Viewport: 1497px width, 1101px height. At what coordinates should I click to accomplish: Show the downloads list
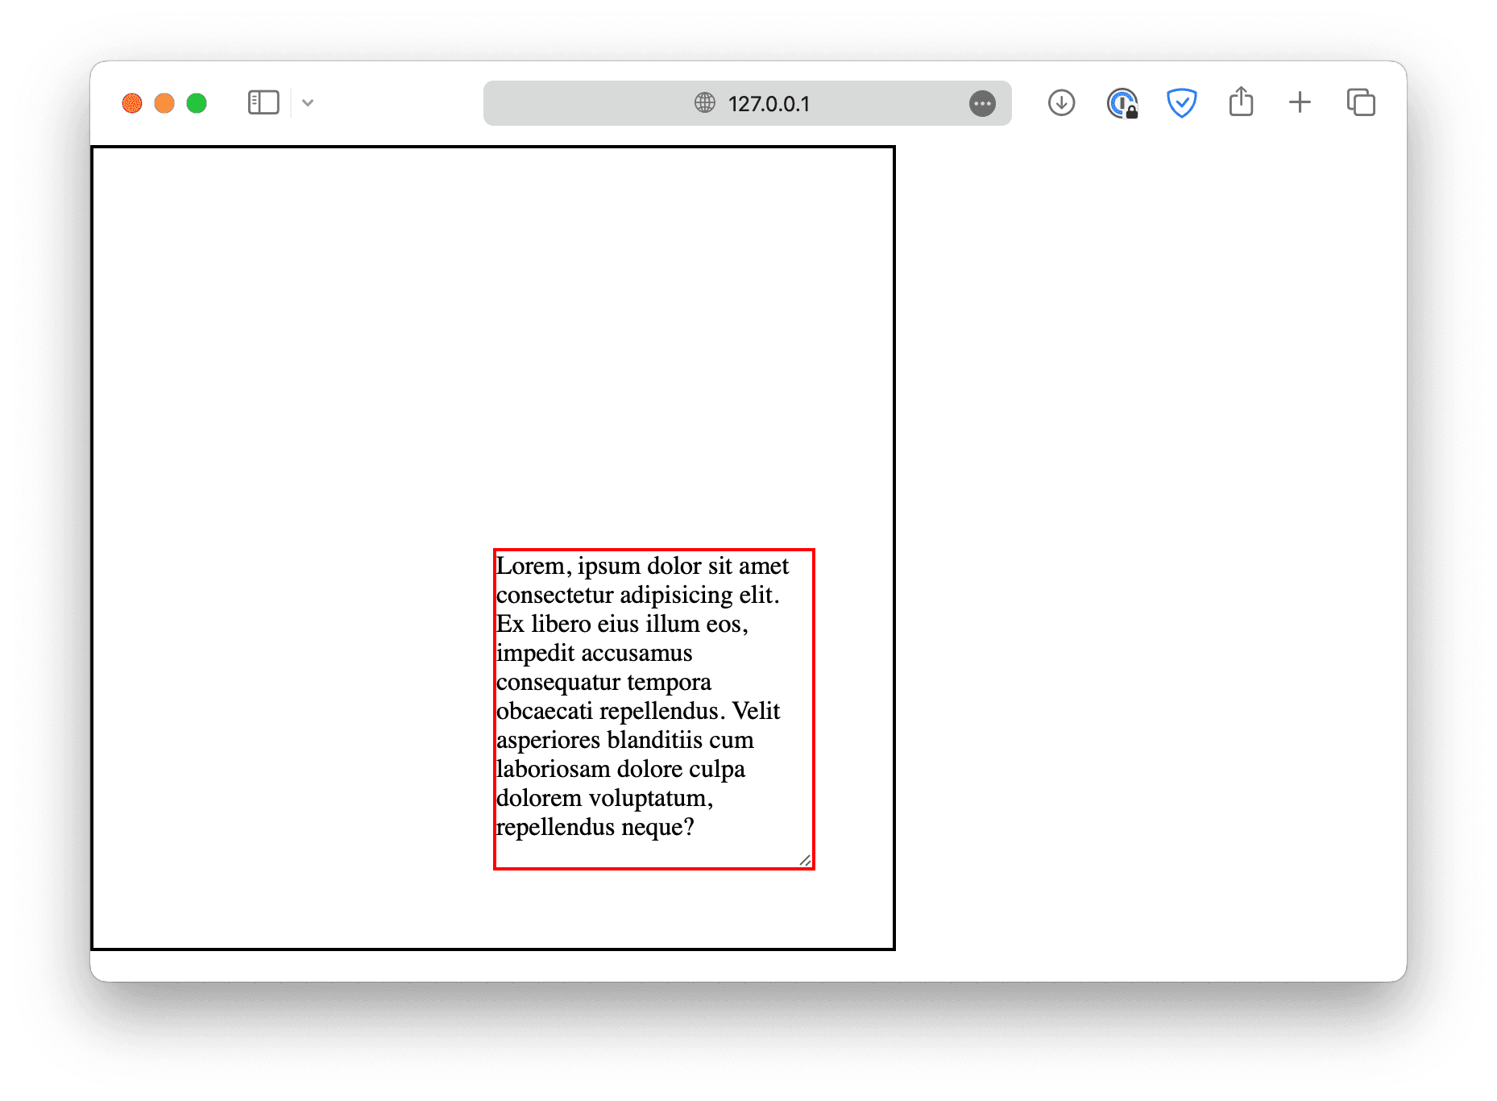(1061, 103)
